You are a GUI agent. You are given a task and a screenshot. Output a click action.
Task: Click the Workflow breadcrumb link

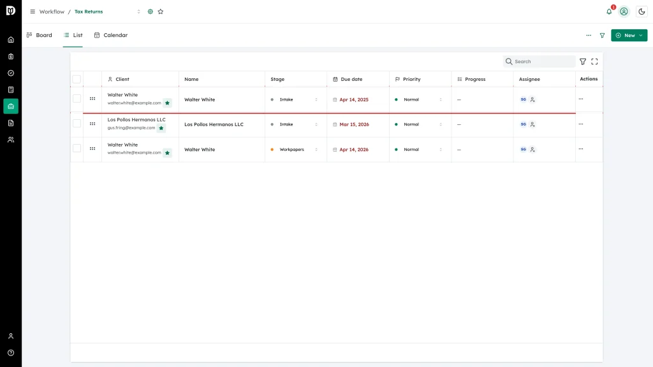point(52,11)
